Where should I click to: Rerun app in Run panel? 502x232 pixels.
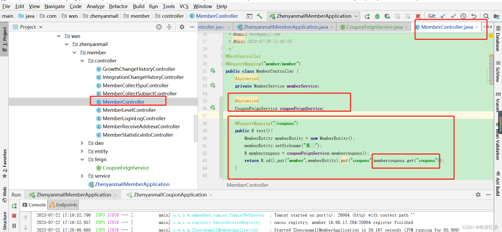click(14, 206)
